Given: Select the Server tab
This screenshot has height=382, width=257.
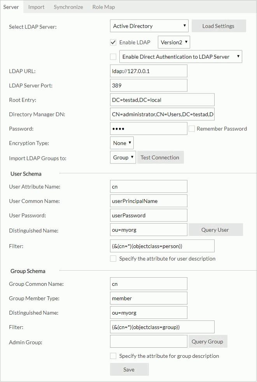Looking at the screenshot, I should point(11,7).
